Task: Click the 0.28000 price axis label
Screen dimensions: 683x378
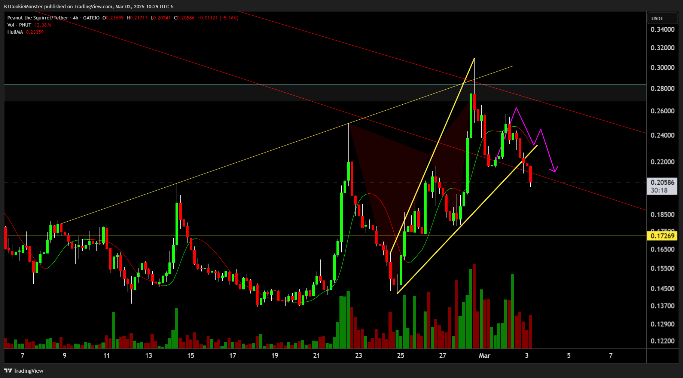Action: (x=662, y=88)
